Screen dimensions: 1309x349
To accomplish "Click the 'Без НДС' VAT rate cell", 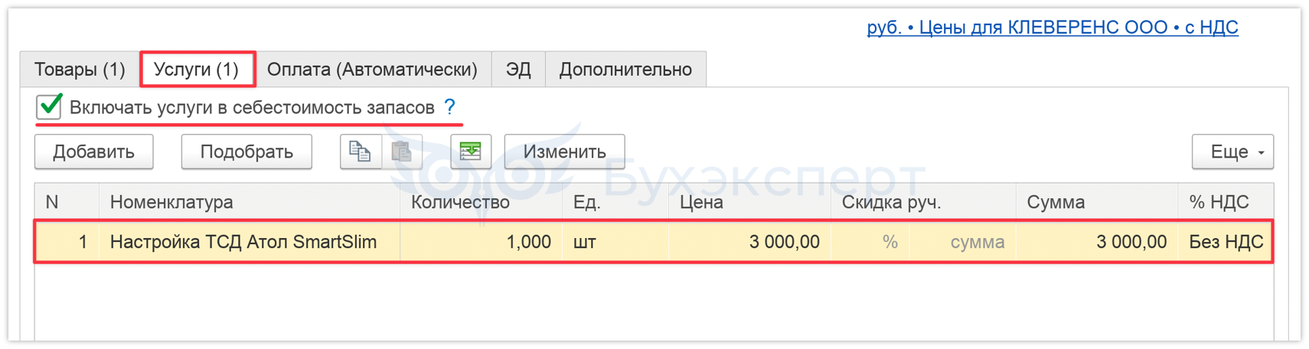I will (x=1225, y=243).
